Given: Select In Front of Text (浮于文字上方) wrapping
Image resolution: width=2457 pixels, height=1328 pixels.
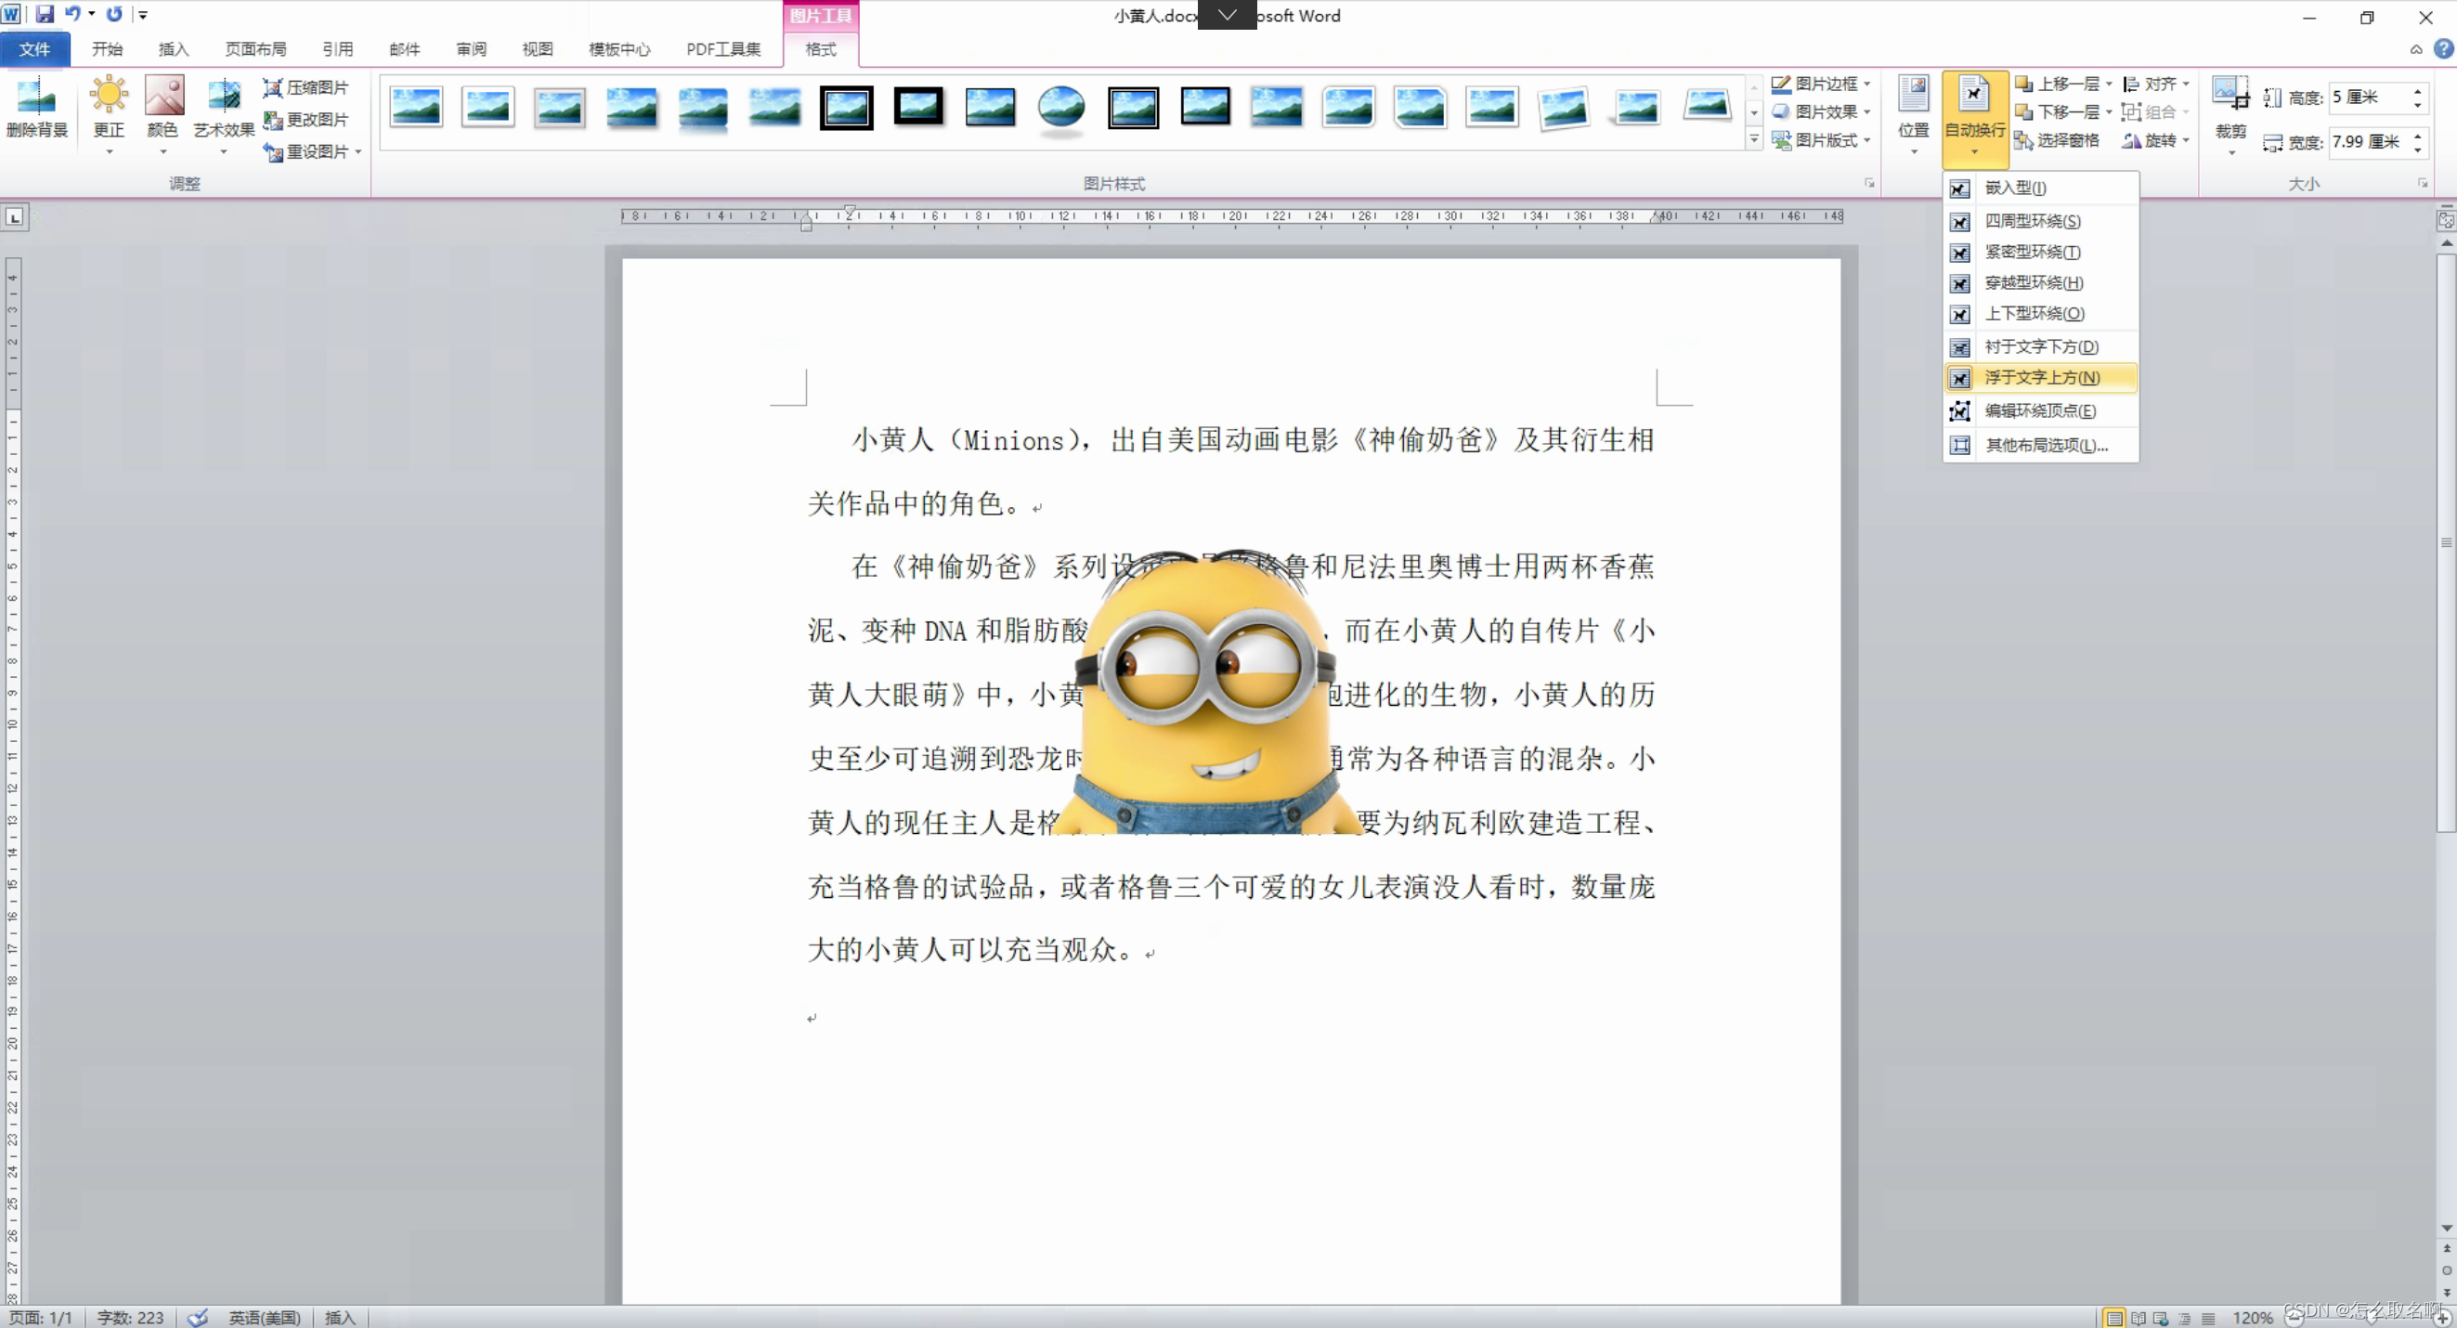Looking at the screenshot, I should [2041, 378].
